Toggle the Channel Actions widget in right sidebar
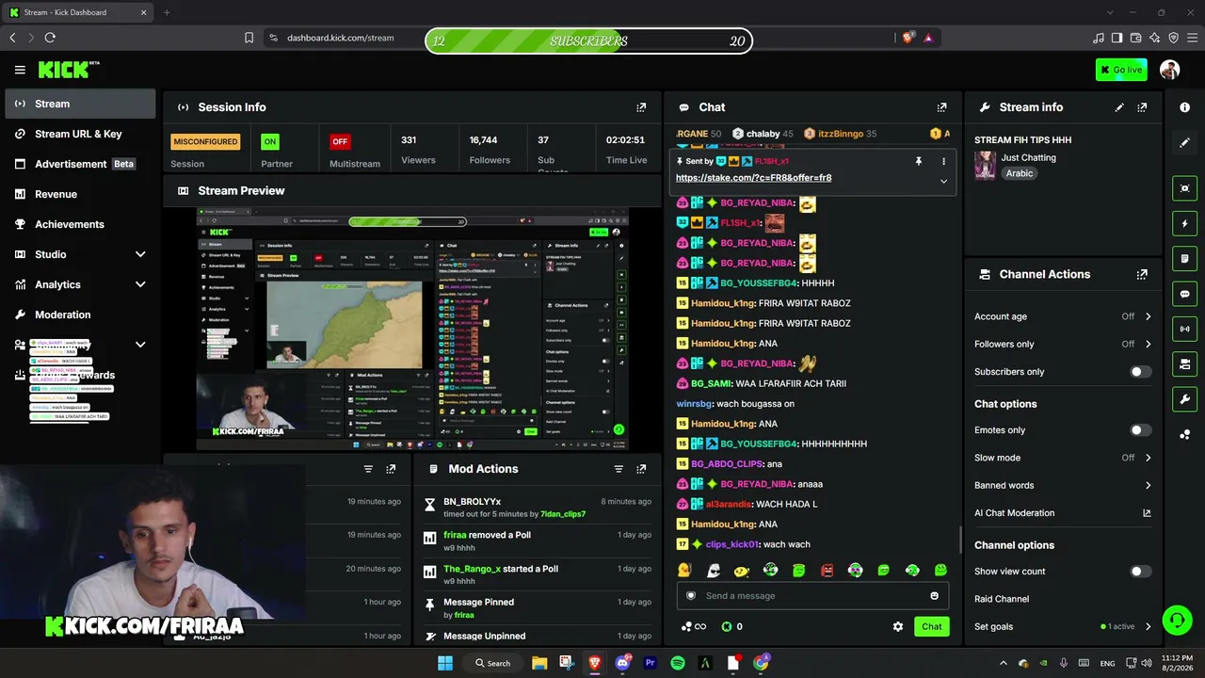1205x678 pixels. pos(1184,364)
